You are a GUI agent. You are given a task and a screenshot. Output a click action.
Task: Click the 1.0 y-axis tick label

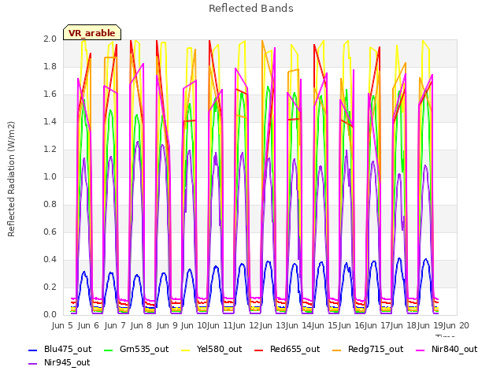50,176
